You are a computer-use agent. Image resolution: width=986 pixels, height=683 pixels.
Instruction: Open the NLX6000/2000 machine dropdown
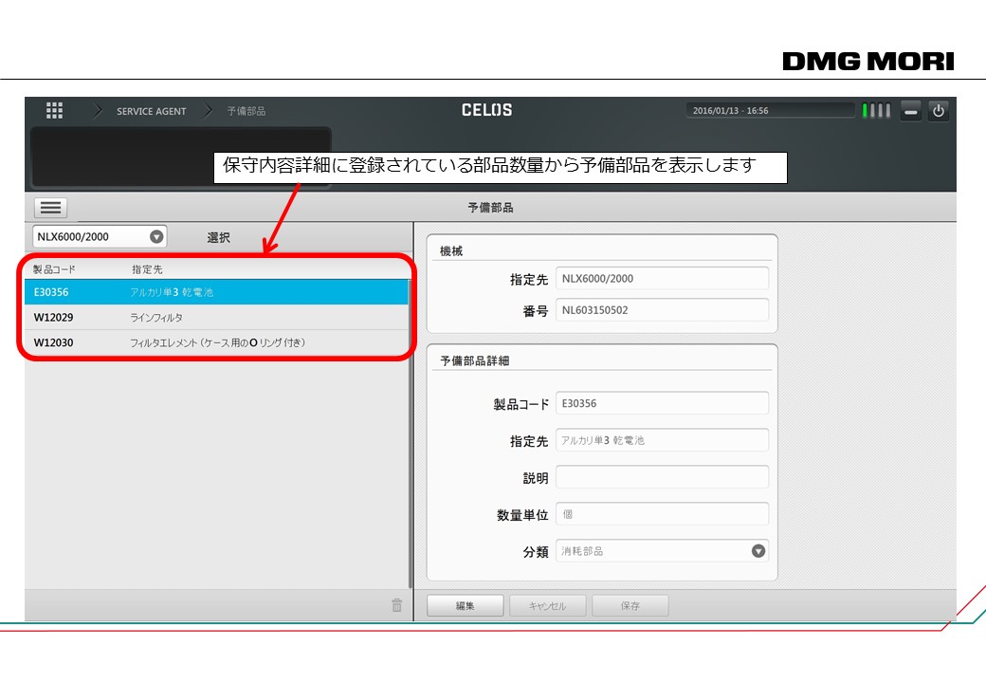point(100,236)
